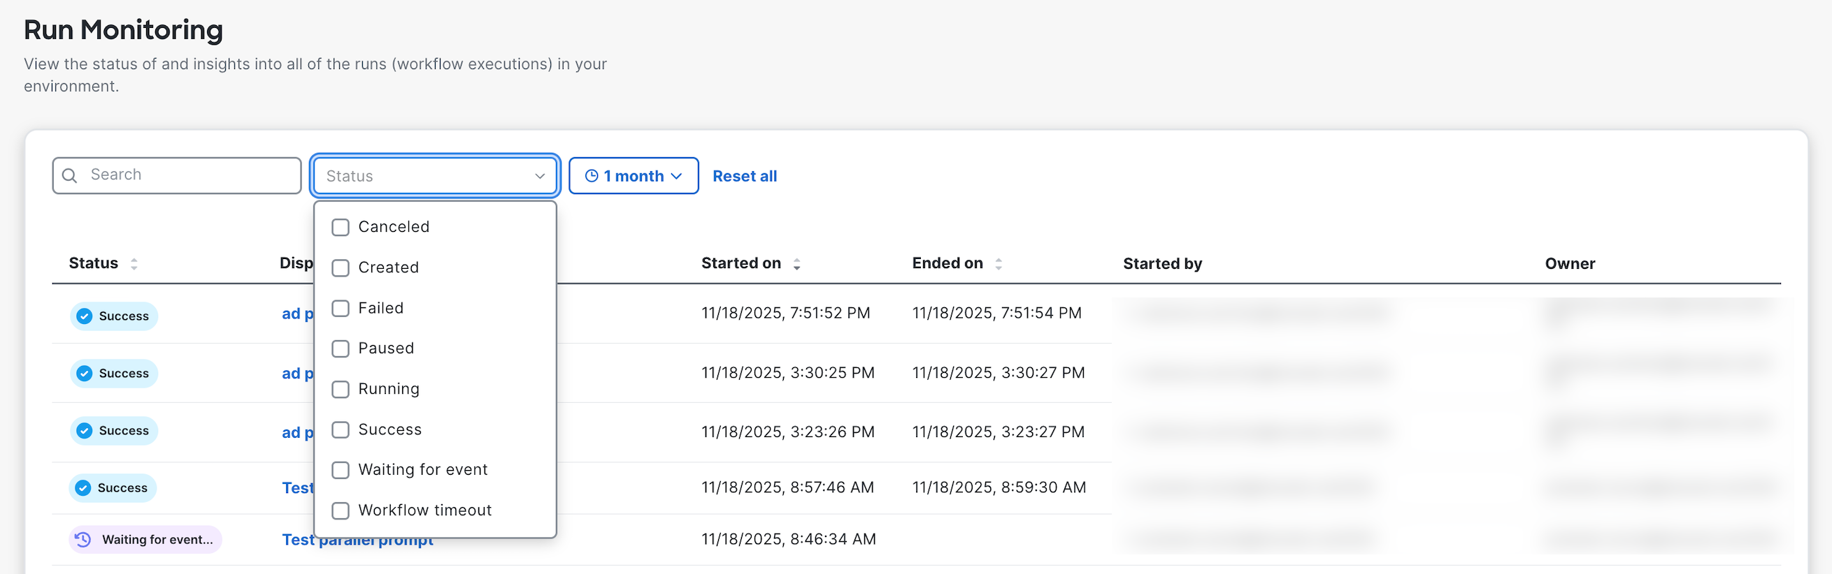
Task: Click the Reset all link
Action: tap(744, 175)
